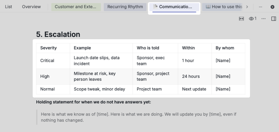Open the Overview tab

tap(31, 7)
